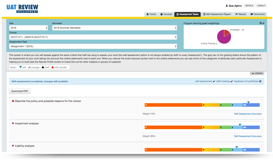Click the red with penalty marker in legend
273x168 pixels.
tap(53, 67)
